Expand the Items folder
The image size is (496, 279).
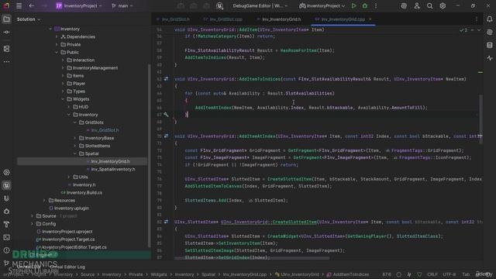(x=63, y=76)
